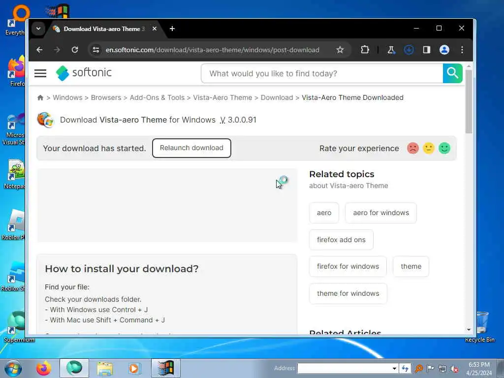Select the aero for windows tag

pos(381,213)
